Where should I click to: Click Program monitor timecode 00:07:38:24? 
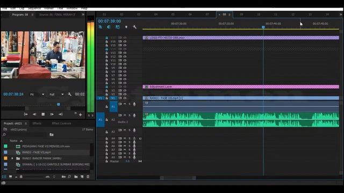13,94
